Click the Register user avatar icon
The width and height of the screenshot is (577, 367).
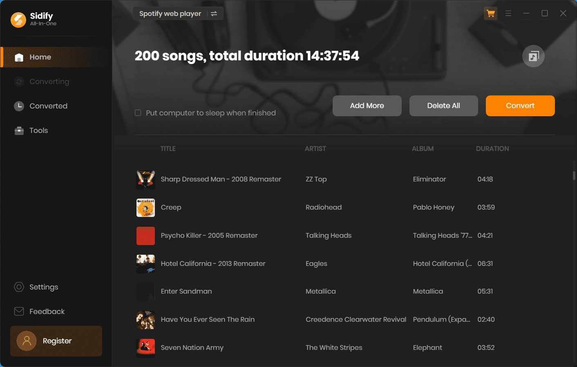(x=27, y=341)
